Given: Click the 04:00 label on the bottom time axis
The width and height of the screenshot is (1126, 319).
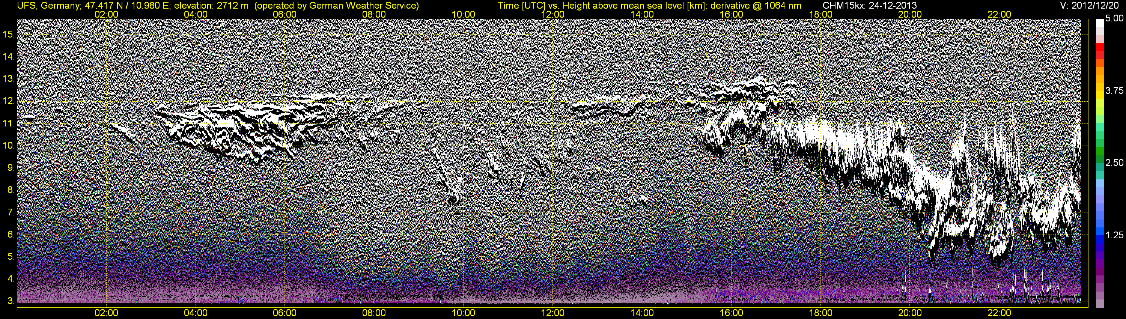Looking at the screenshot, I should click(196, 313).
